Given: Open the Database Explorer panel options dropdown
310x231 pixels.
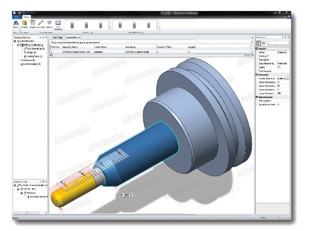Looking at the screenshot, I should point(40,37).
